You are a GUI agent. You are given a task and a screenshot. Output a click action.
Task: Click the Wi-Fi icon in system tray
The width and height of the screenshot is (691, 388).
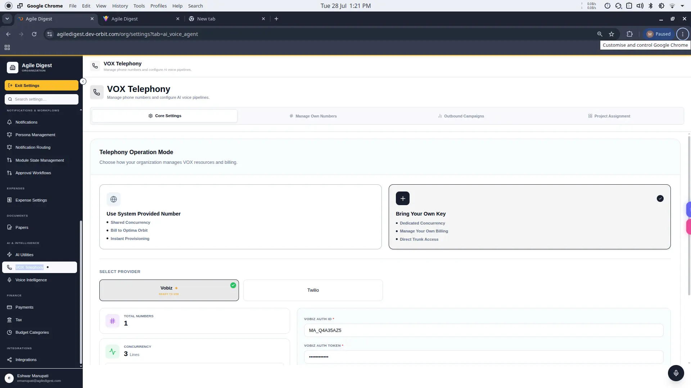[x=672, y=6]
